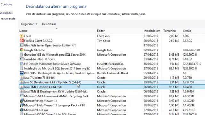Click the Ezvid program icon

coord(21,36)
